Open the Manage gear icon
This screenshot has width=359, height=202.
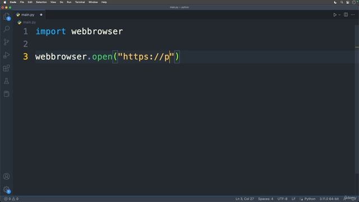point(6,190)
